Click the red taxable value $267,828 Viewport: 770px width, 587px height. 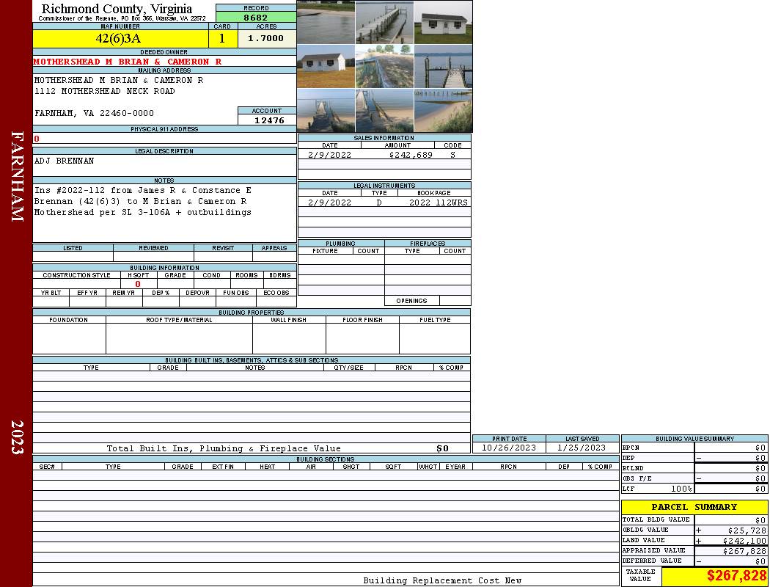[714, 576]
